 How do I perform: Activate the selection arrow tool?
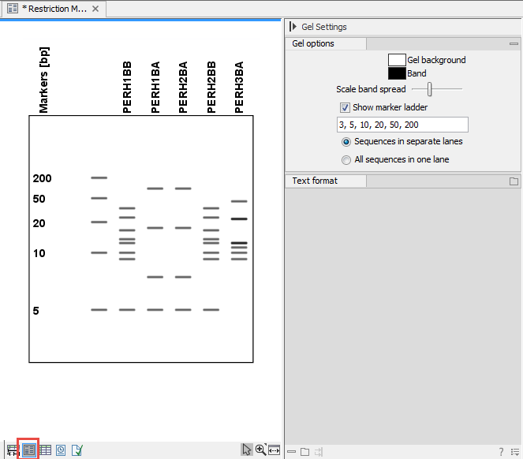coord(247,450)
